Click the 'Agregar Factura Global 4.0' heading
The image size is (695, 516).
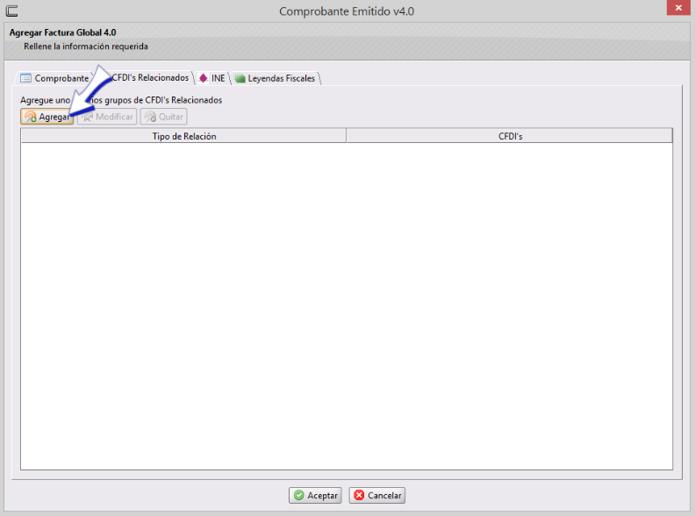(x=62, y=32)
